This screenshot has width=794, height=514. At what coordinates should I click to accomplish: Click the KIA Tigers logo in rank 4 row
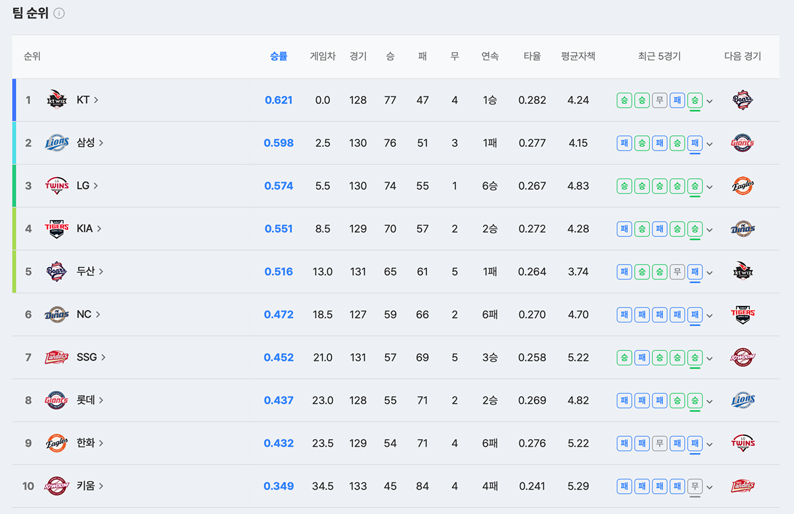tap(57, 229)
